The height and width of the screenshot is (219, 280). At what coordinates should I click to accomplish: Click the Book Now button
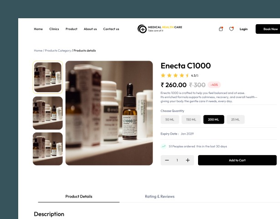[x=268, y=29]
